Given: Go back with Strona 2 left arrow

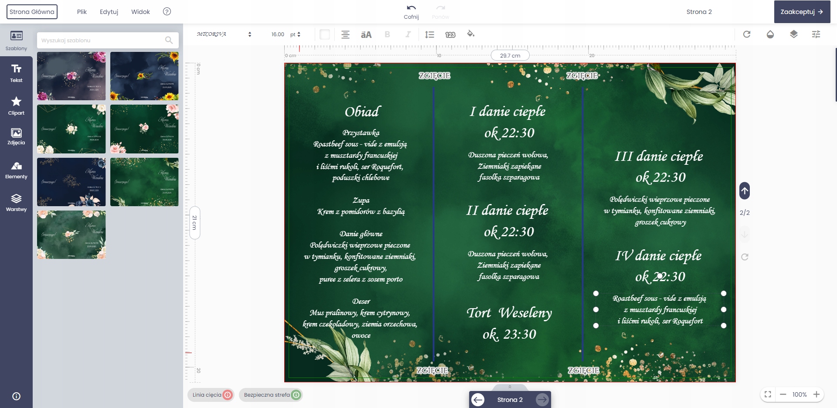Looking at the screenshot, I should click(x=478, y=400).
